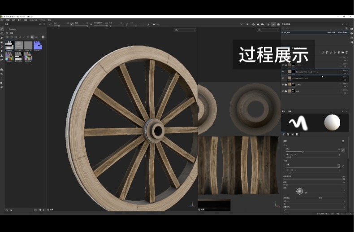Add a fill layer using bucket icon
355x232 pixels.
pos(335,53)
